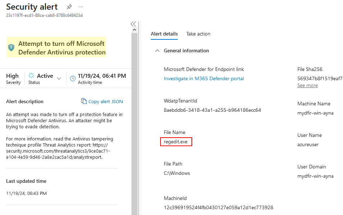Viewport: 343px width, 215px height.
Task: Select the WdatpTenantId value 8aebddb6-3418-43a1-a255-b964186ecc64
Action: click(212, 110)
